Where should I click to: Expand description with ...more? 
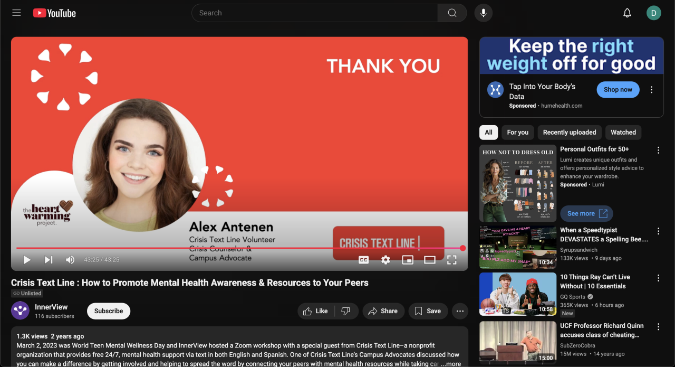451,363
